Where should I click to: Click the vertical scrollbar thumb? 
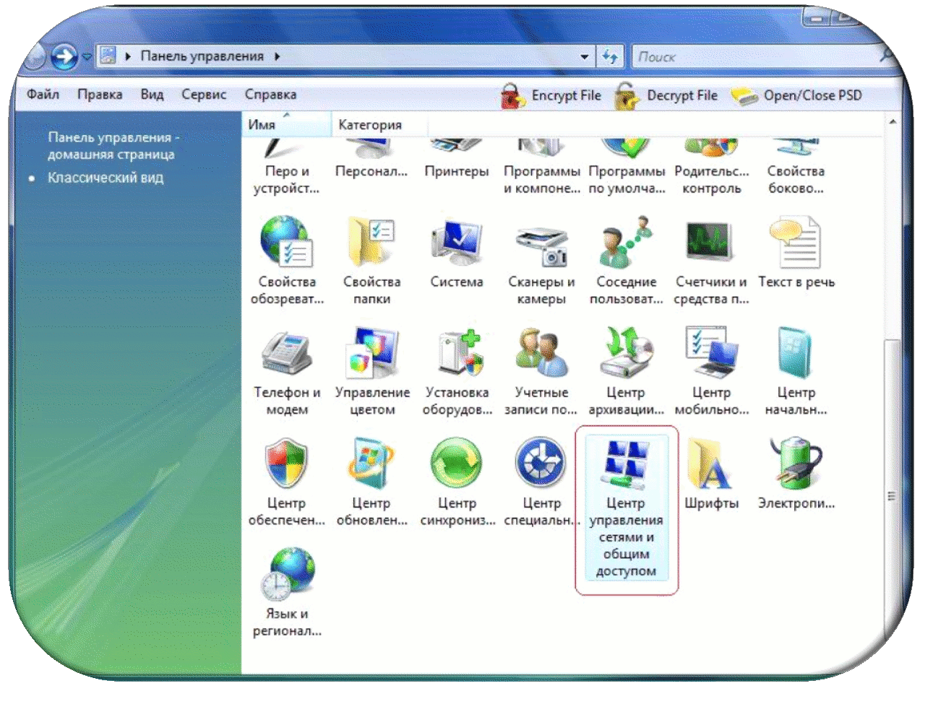point(892,496)
